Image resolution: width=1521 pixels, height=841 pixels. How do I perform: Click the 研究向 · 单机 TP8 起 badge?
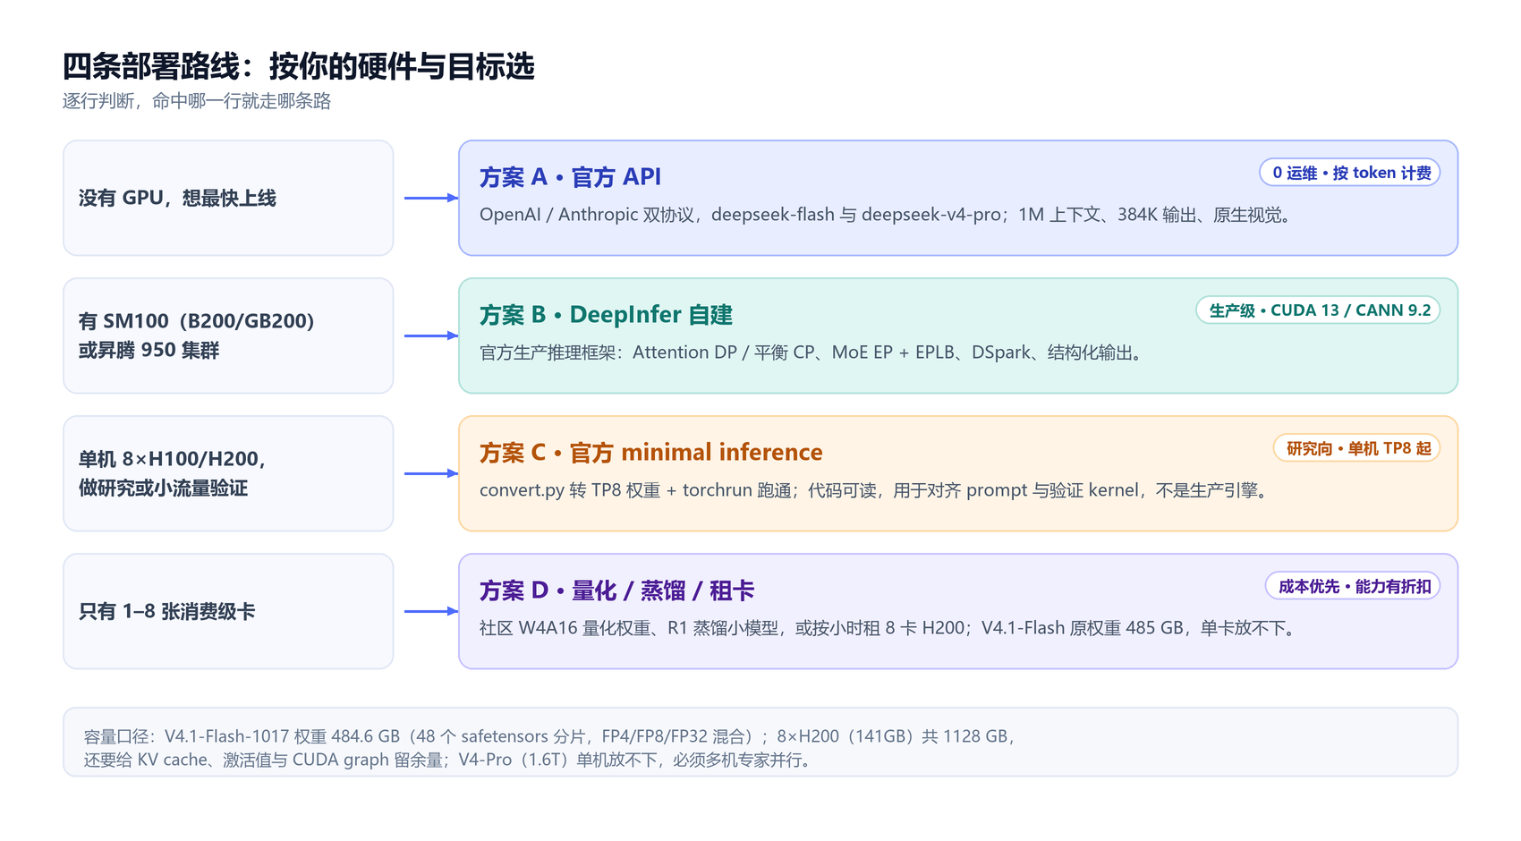1356,448
